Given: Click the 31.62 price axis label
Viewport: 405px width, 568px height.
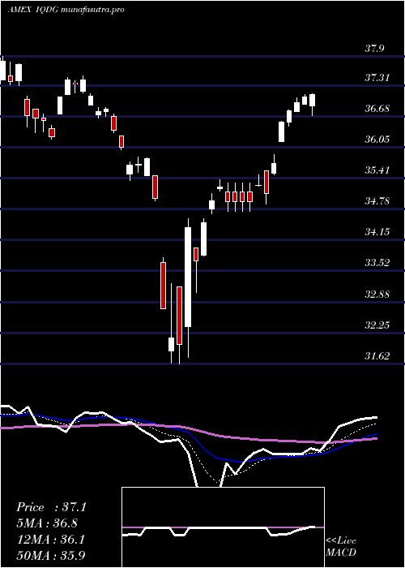Looking at the screenshot, I should pos(377,355).
